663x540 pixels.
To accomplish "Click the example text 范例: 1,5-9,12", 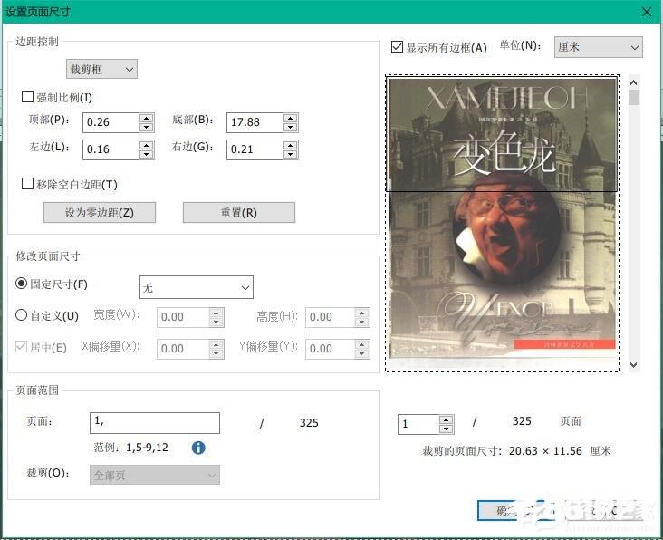I will [130, 448].
